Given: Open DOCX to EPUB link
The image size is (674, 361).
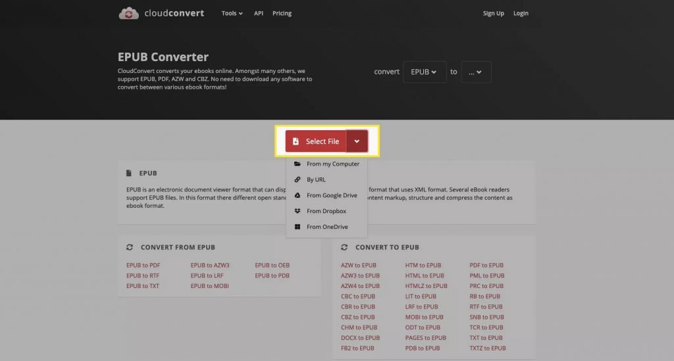Looking at the screenshot, I should click(360, 338).
